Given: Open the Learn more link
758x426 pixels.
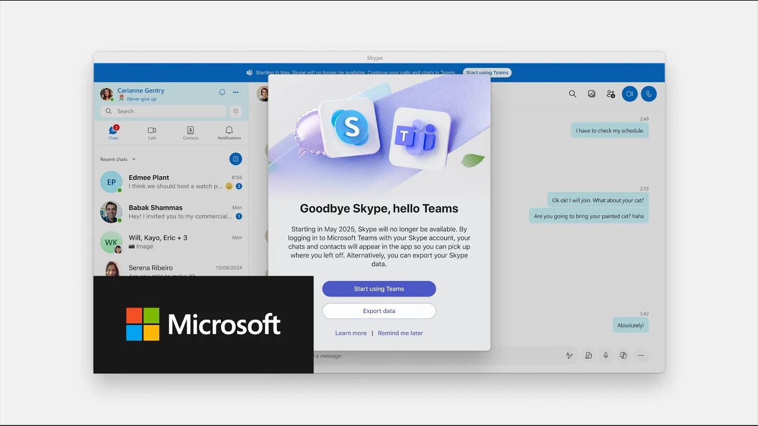Looking at the screenshot, I should pyautogui.click(x=351, y=333).
